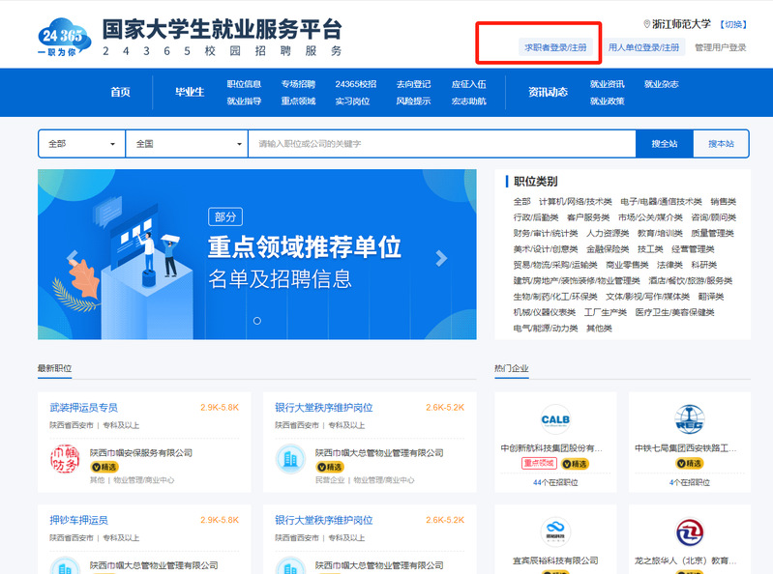The image size is (773, 574).
Task: Click the 搜本站 search button
Action: [721, 144]
